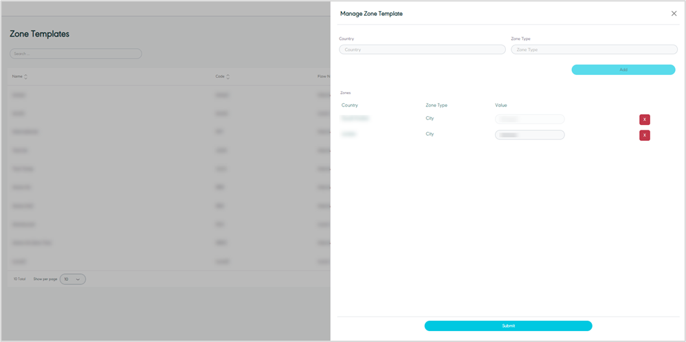Select the first zone's country name
The height and width of the screenshot is (342, 686).
pyautogui.click(x=355, y=118)
